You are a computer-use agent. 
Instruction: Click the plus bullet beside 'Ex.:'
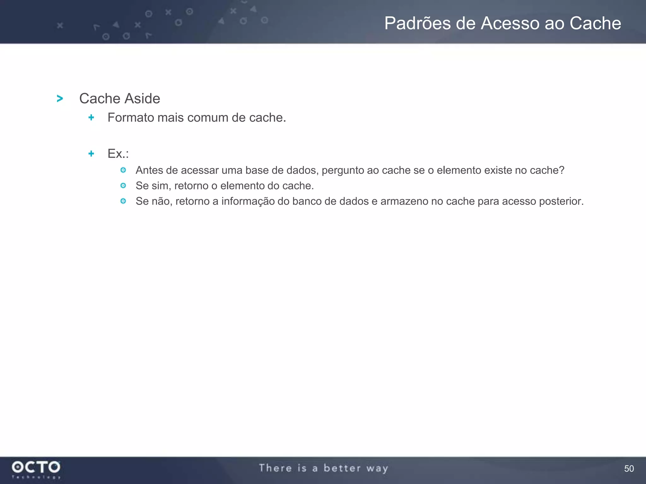(91, 154)
